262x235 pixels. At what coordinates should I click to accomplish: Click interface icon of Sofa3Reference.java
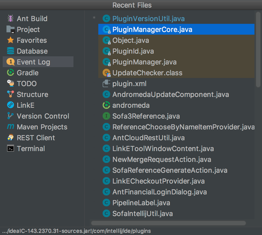106,116
